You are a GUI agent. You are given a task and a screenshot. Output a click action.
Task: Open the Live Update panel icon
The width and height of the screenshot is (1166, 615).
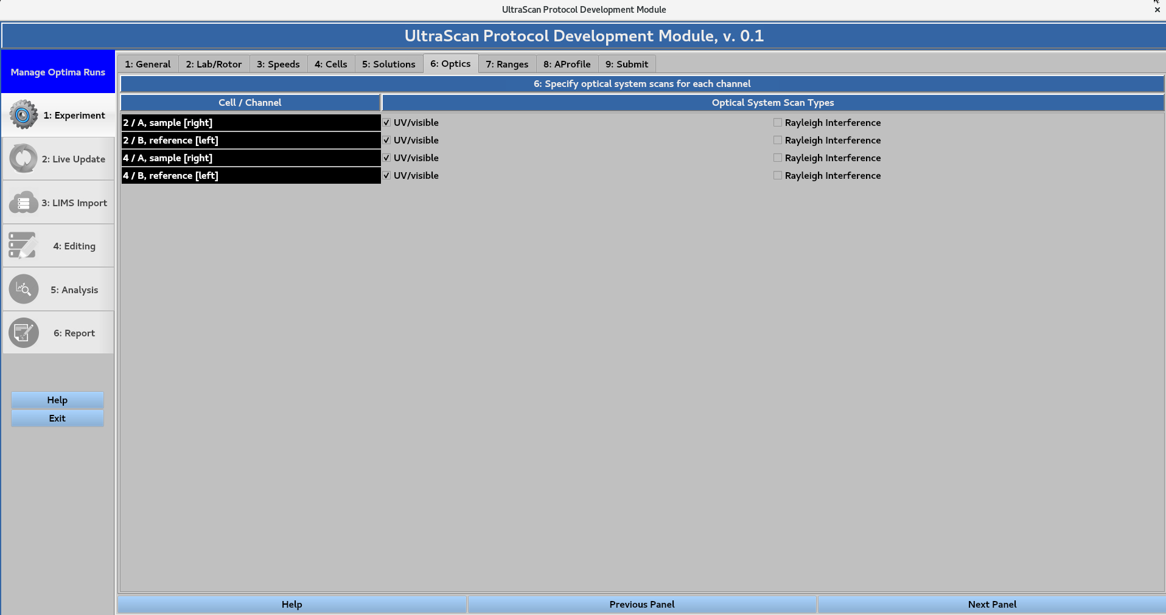23,158
